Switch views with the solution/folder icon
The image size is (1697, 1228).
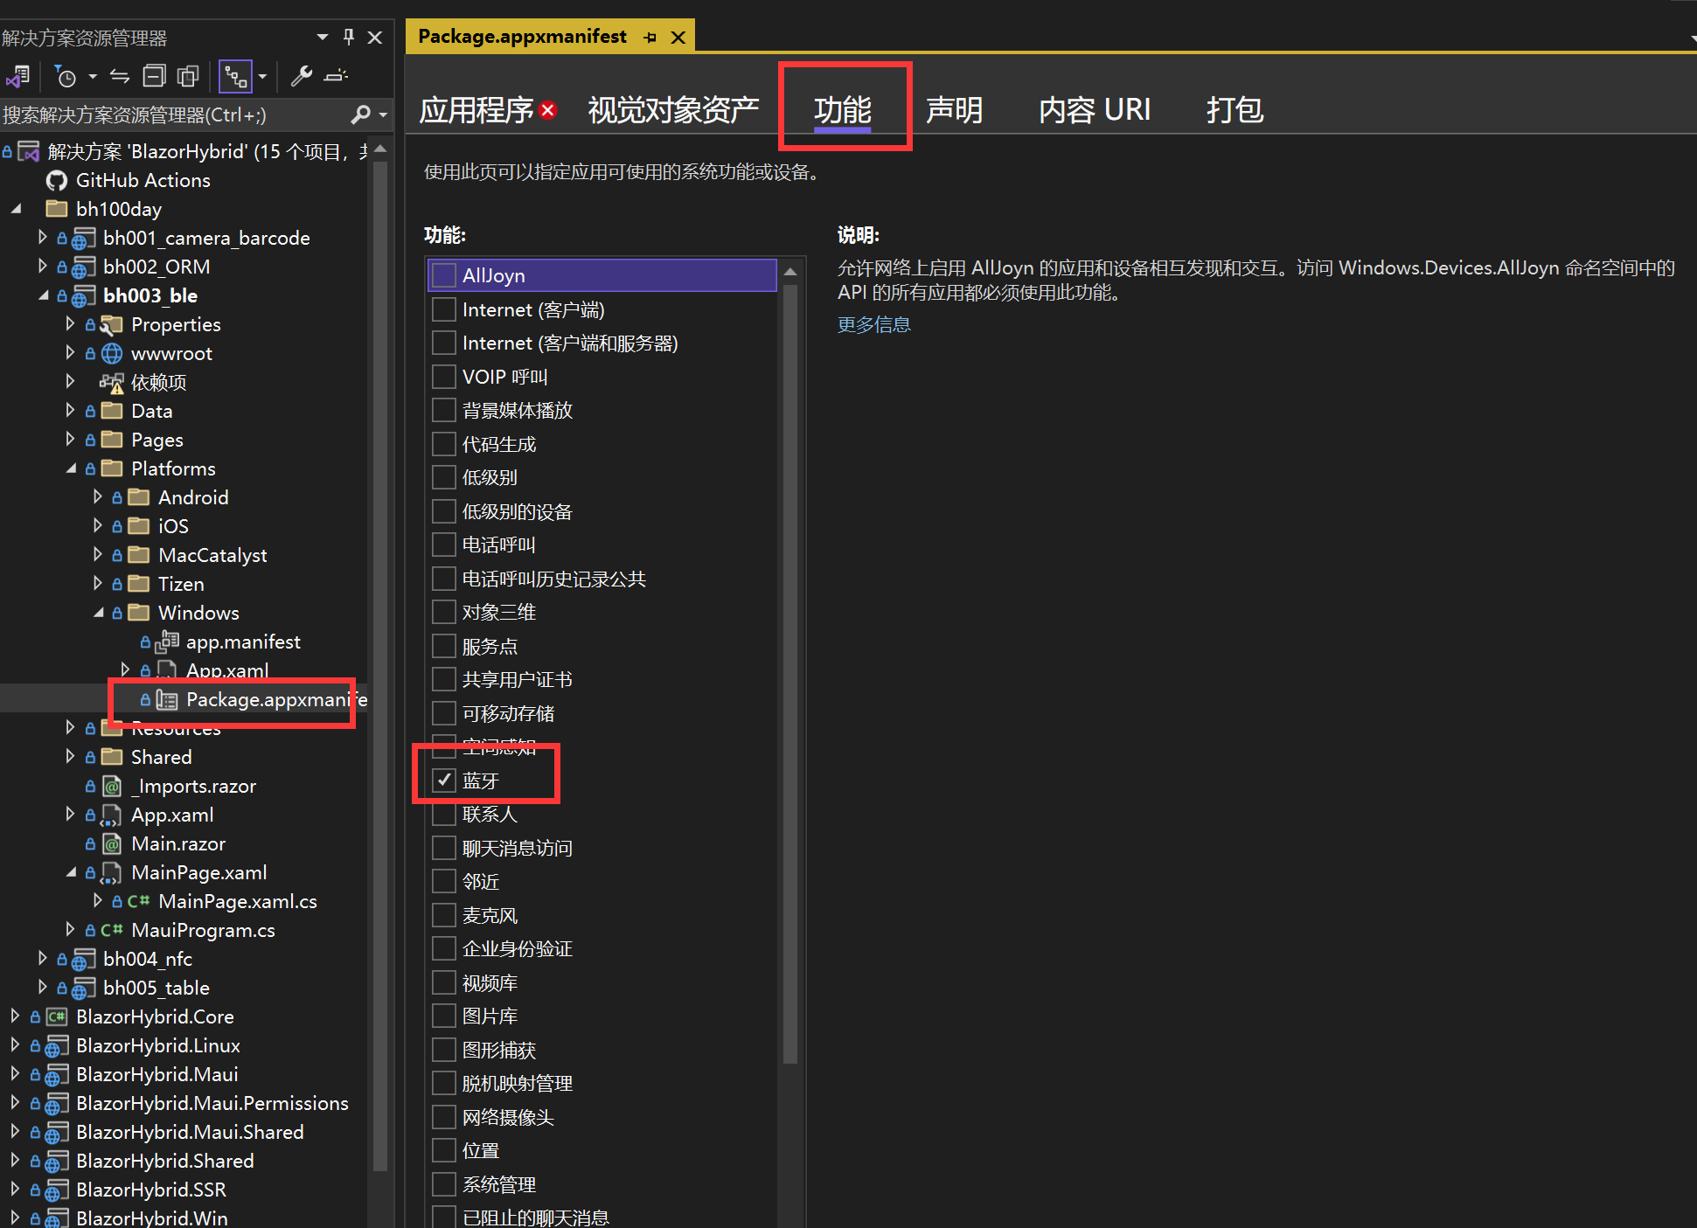pos(18,77)
